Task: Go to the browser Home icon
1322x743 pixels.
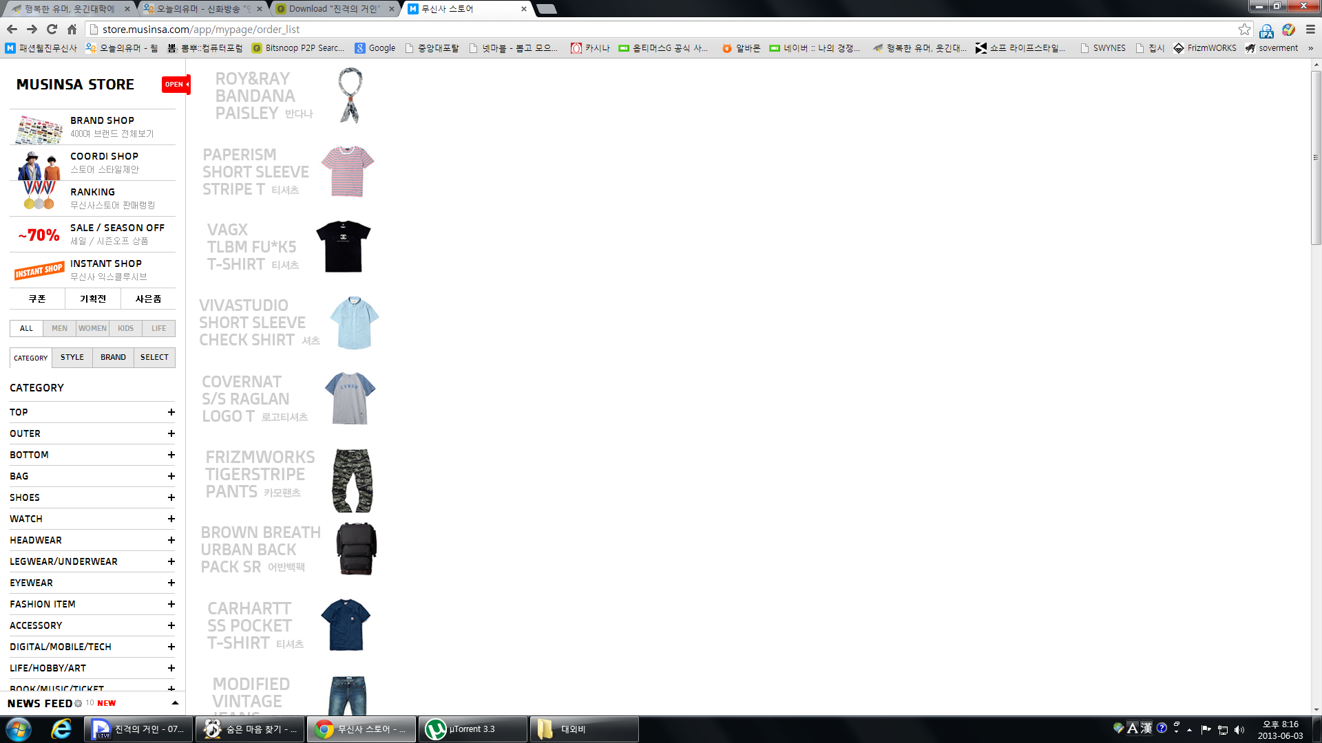Action: click(x=72, y=29)
